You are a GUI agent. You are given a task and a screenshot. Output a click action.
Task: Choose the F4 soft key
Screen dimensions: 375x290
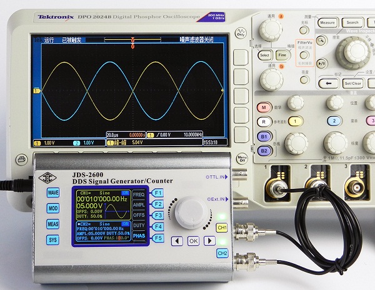[x=158, y=227]
